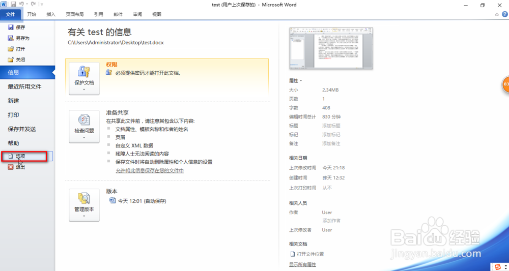
Task: Switch to the 视图 ribbon tab
Action: tap(157, 14)
